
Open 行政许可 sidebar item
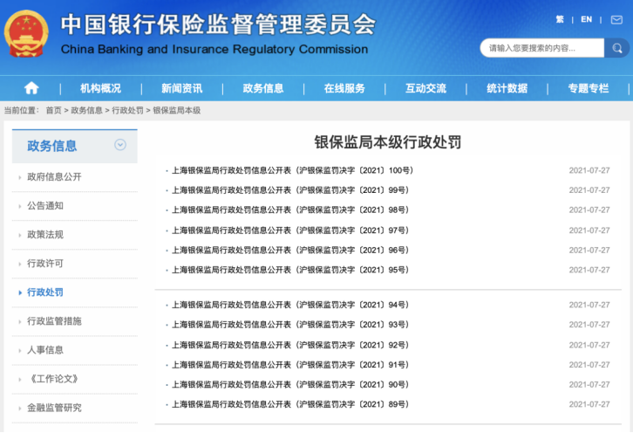click(45, 263)
